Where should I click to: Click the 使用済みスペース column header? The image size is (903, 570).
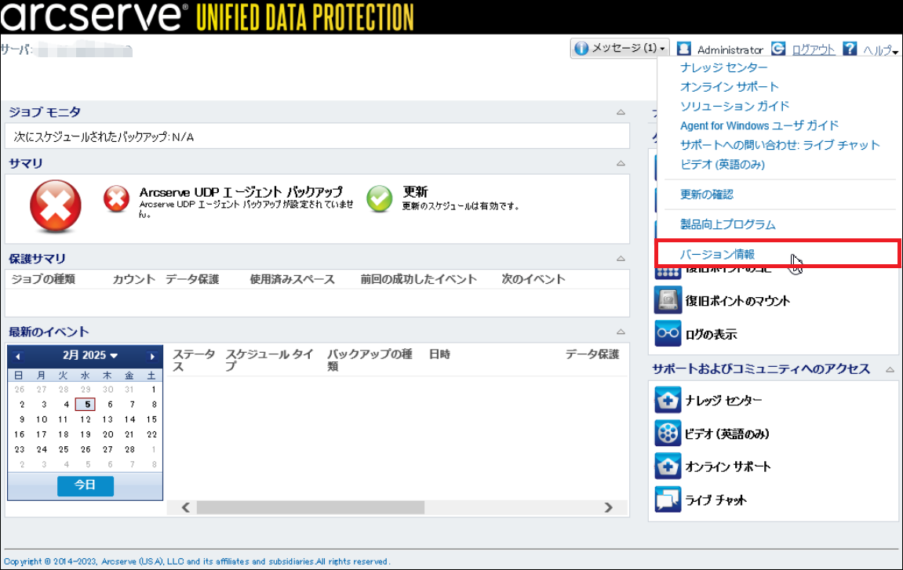point(292,279)
